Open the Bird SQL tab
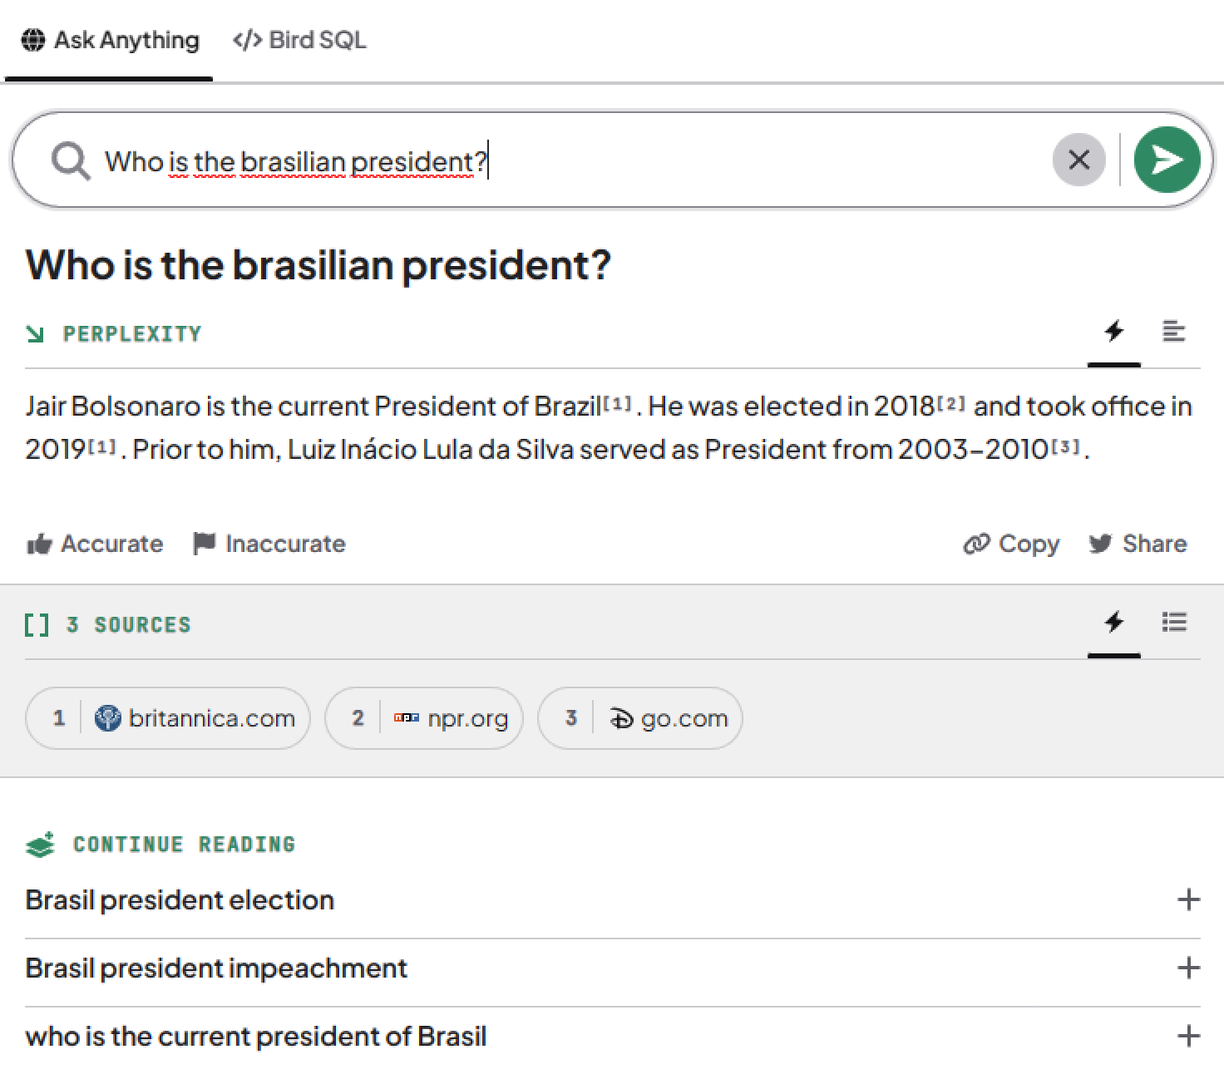 click(300, 40)
